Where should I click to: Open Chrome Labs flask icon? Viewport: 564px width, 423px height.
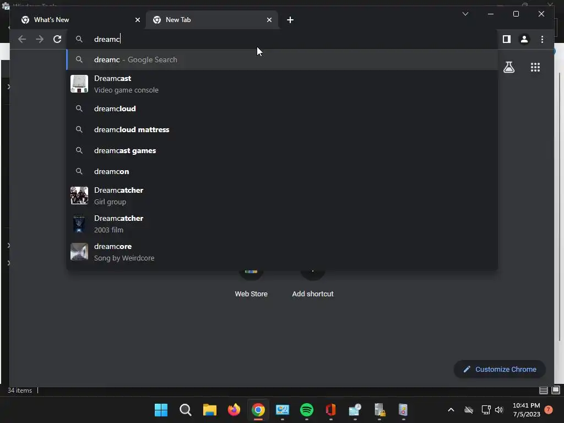click(x=508, y=67)
